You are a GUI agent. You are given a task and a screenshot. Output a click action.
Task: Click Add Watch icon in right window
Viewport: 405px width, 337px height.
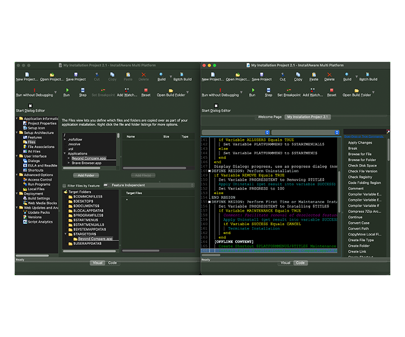click(x=312, y=90)
